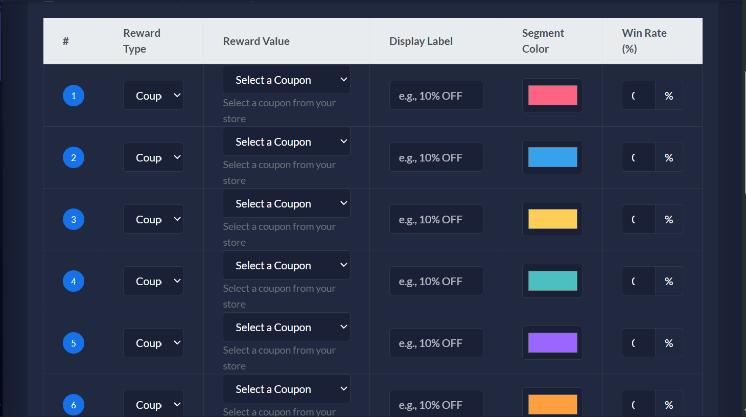Viewport: 746px width, 417px height.
Task: Open Select a Coupon dropdown in row 3
Action: click(286, 203)
